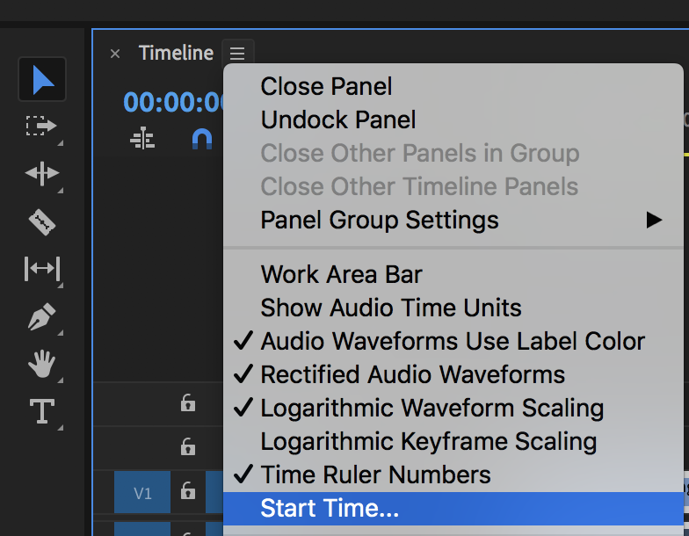
Task: Uncheck Time Ruler Numbers
Action: [375, 474]
